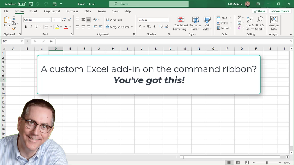Switch to the Insert tab
Image resolution: width=294 pixels, height=165 pixels.
33,11
